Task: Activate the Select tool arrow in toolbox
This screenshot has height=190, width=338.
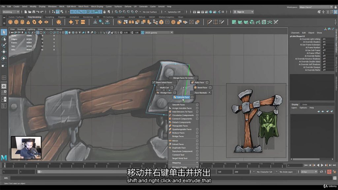Action: click(x=4, y=32)
